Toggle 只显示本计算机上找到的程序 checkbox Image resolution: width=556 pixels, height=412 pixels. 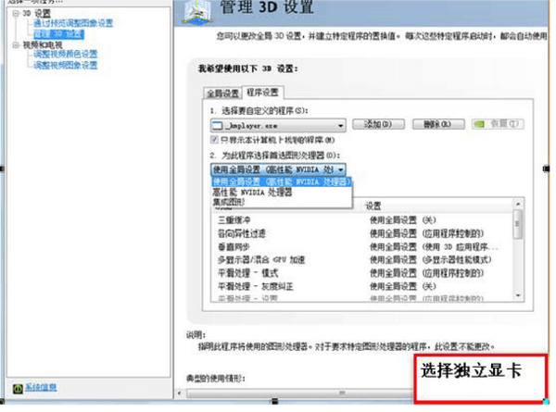[215, 138]
